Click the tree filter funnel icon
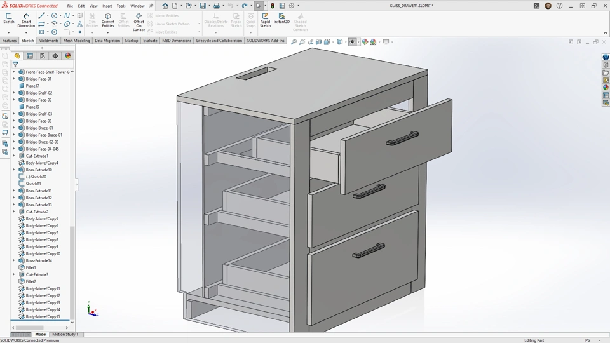 point(15,65)
